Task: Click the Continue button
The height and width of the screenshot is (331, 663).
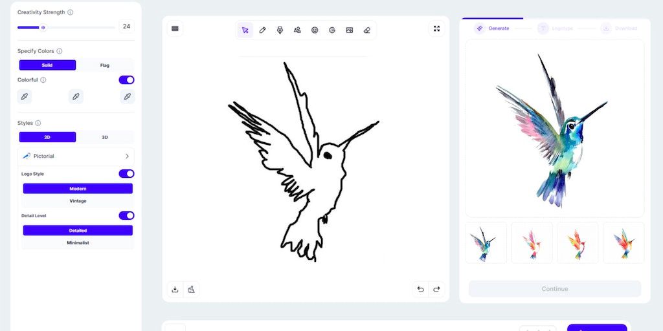Action: pos(555,289)
